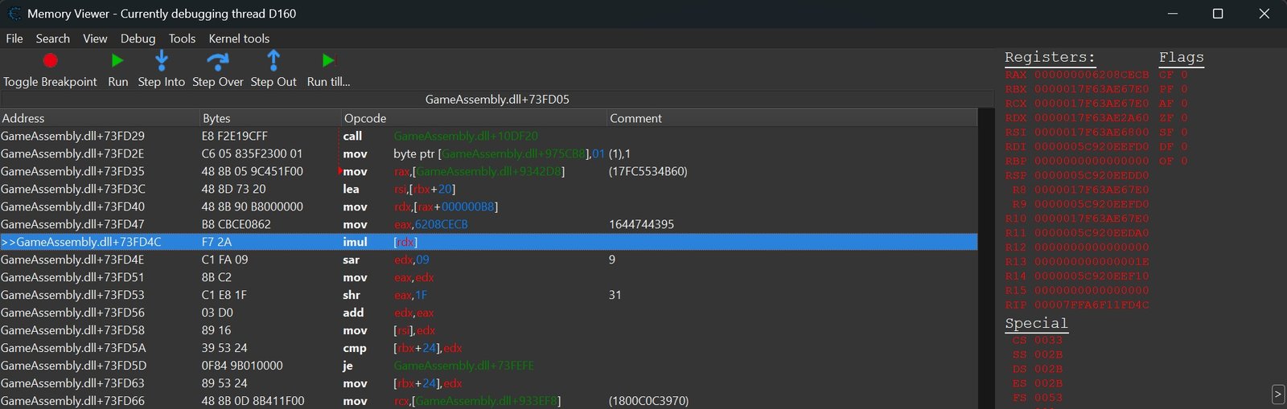1287x409 pixels.
Task: Open the Tools menu
Action: 182,39
